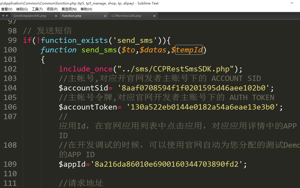
Task: Switch to the SendTemplateSMS.php tab
Action: (x=30, y=16)
